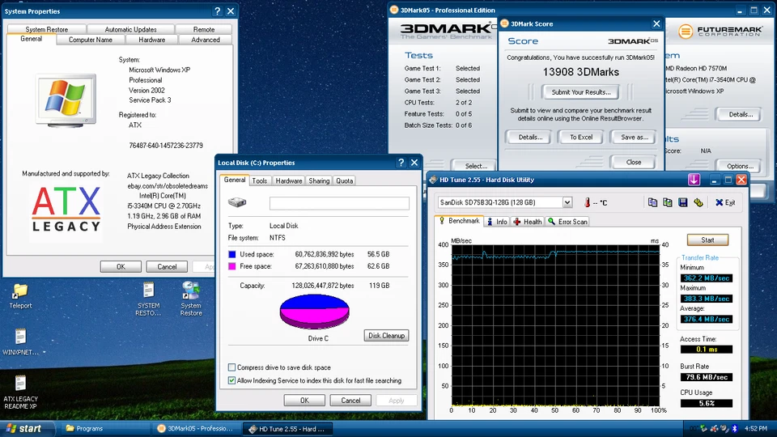The height and width of the screenshot is (437, 777).
Task: Click the Bluetooth icon in system tray
Action: coord(735,428)
